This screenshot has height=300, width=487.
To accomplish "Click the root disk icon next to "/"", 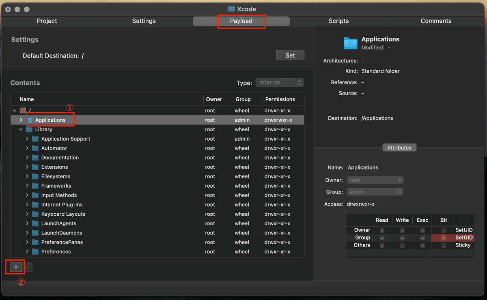I will (x=23, y=110).
